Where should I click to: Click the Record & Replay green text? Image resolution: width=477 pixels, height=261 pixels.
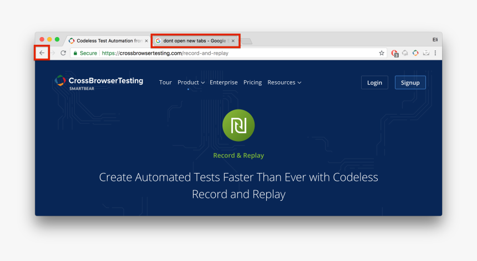(238, 155)
